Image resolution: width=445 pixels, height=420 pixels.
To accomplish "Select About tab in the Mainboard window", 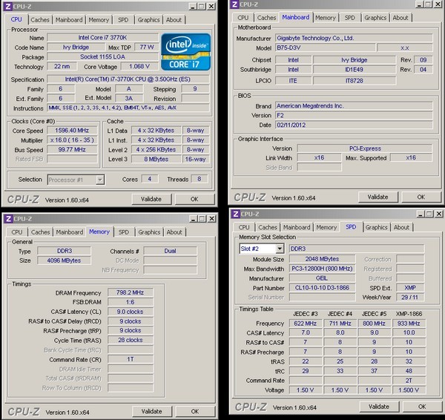I will pos(400,18).
